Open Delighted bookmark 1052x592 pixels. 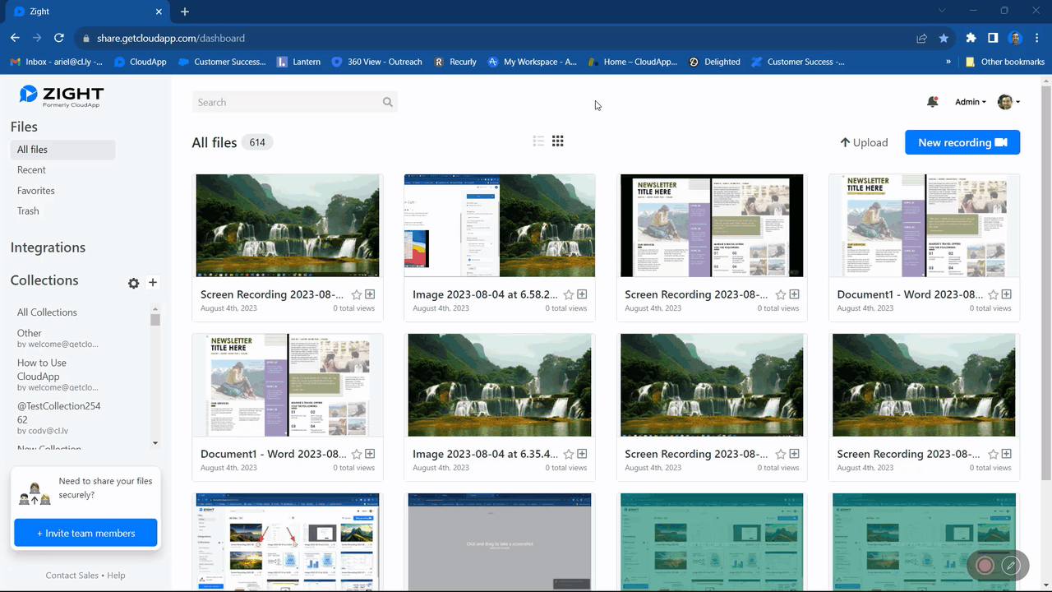click(x=714, y=62)
